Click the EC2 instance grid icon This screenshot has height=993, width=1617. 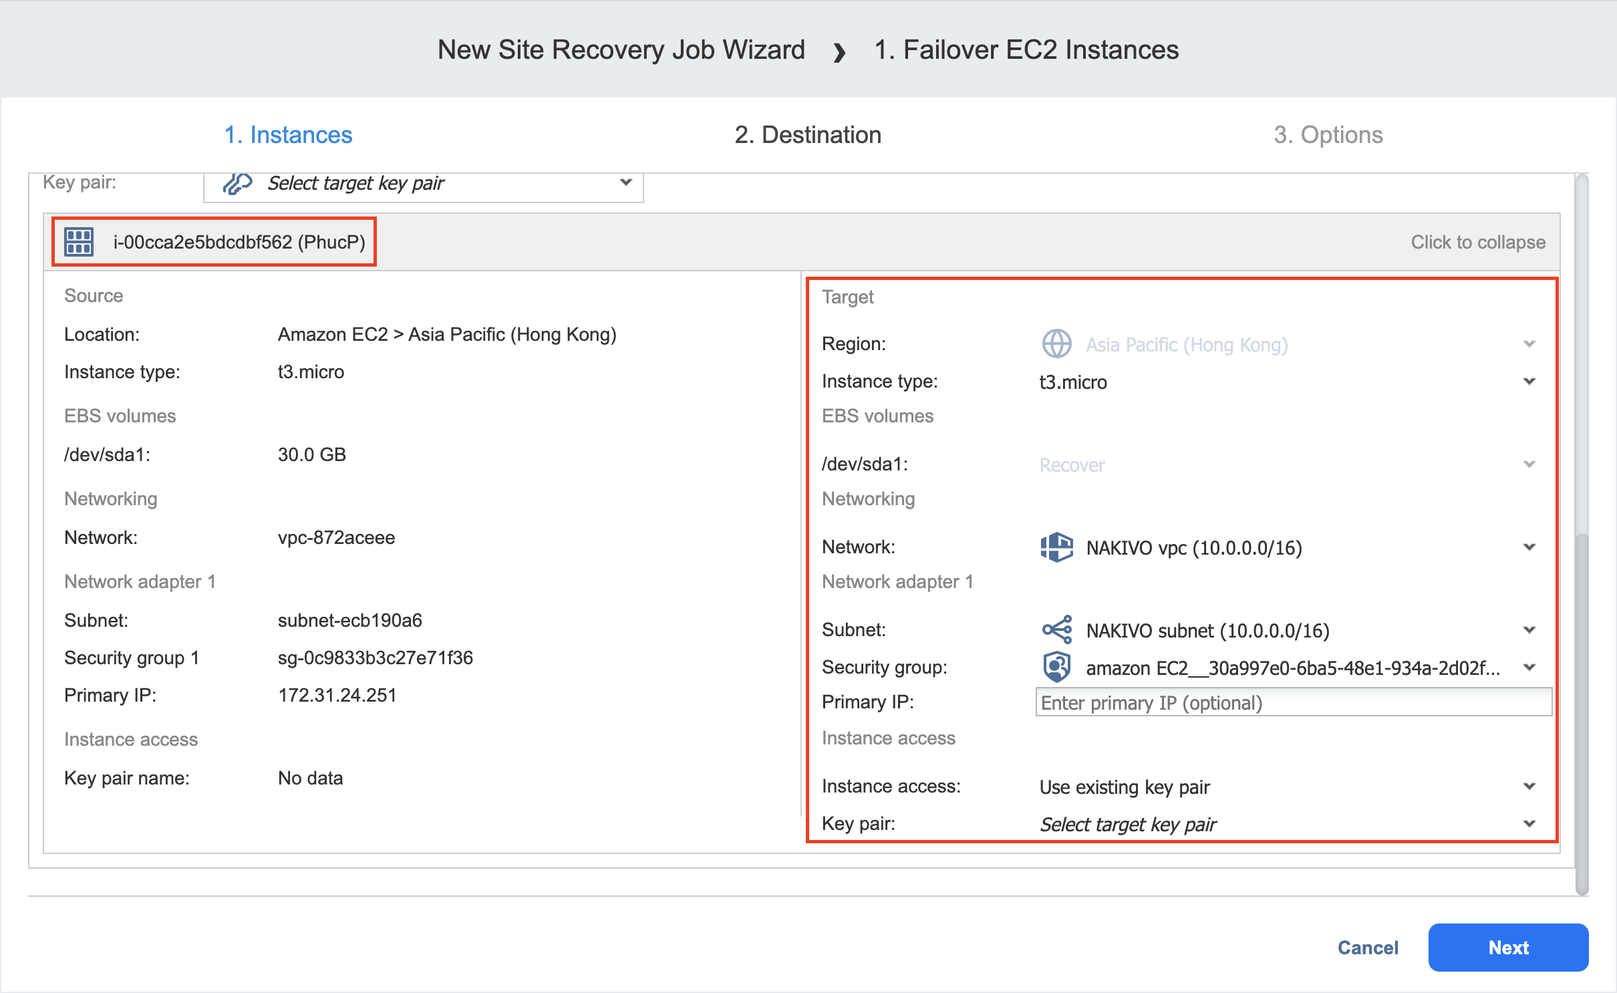tap(79, 242)
